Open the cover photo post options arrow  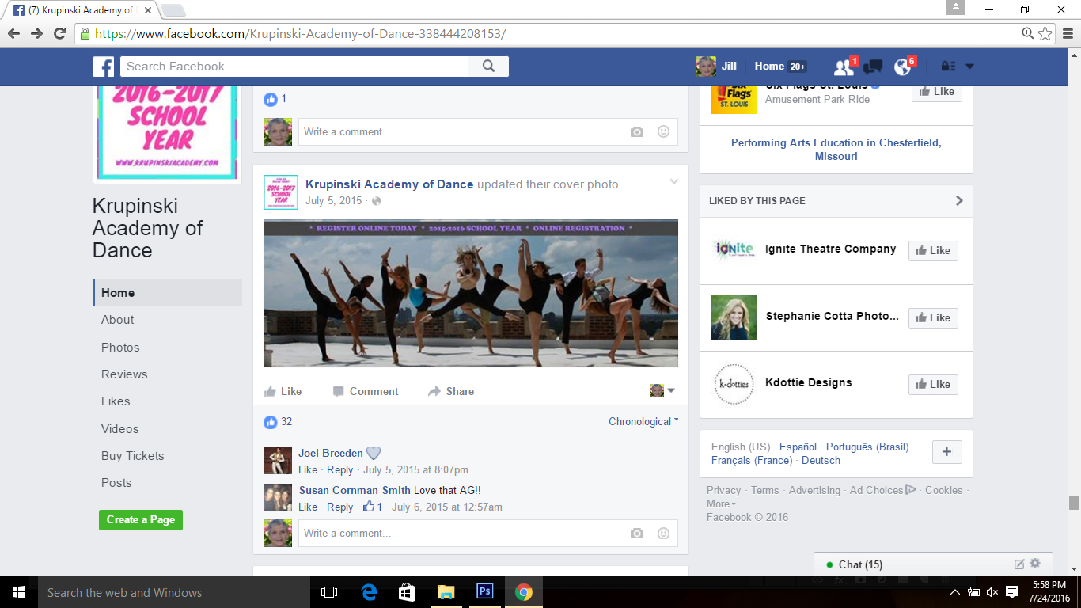click(674, 182)
